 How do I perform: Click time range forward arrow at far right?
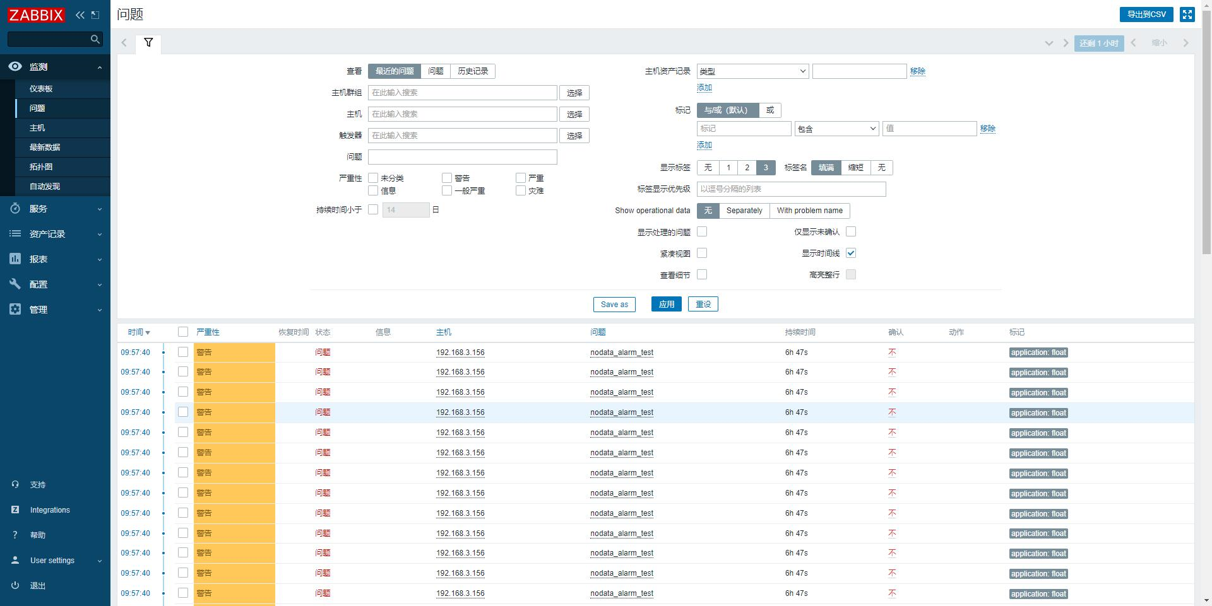point(1185,43)
